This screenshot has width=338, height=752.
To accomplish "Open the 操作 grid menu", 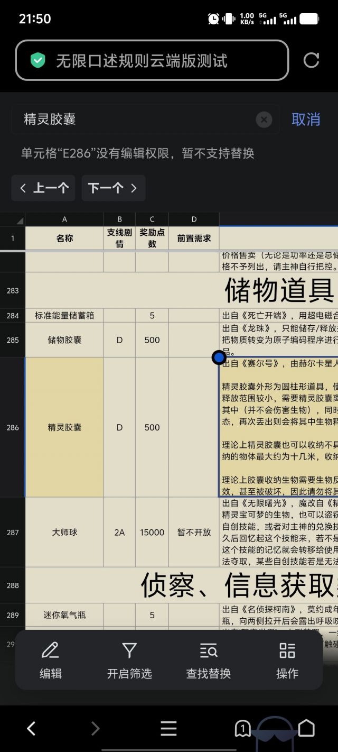I will [x=287, y=661].
